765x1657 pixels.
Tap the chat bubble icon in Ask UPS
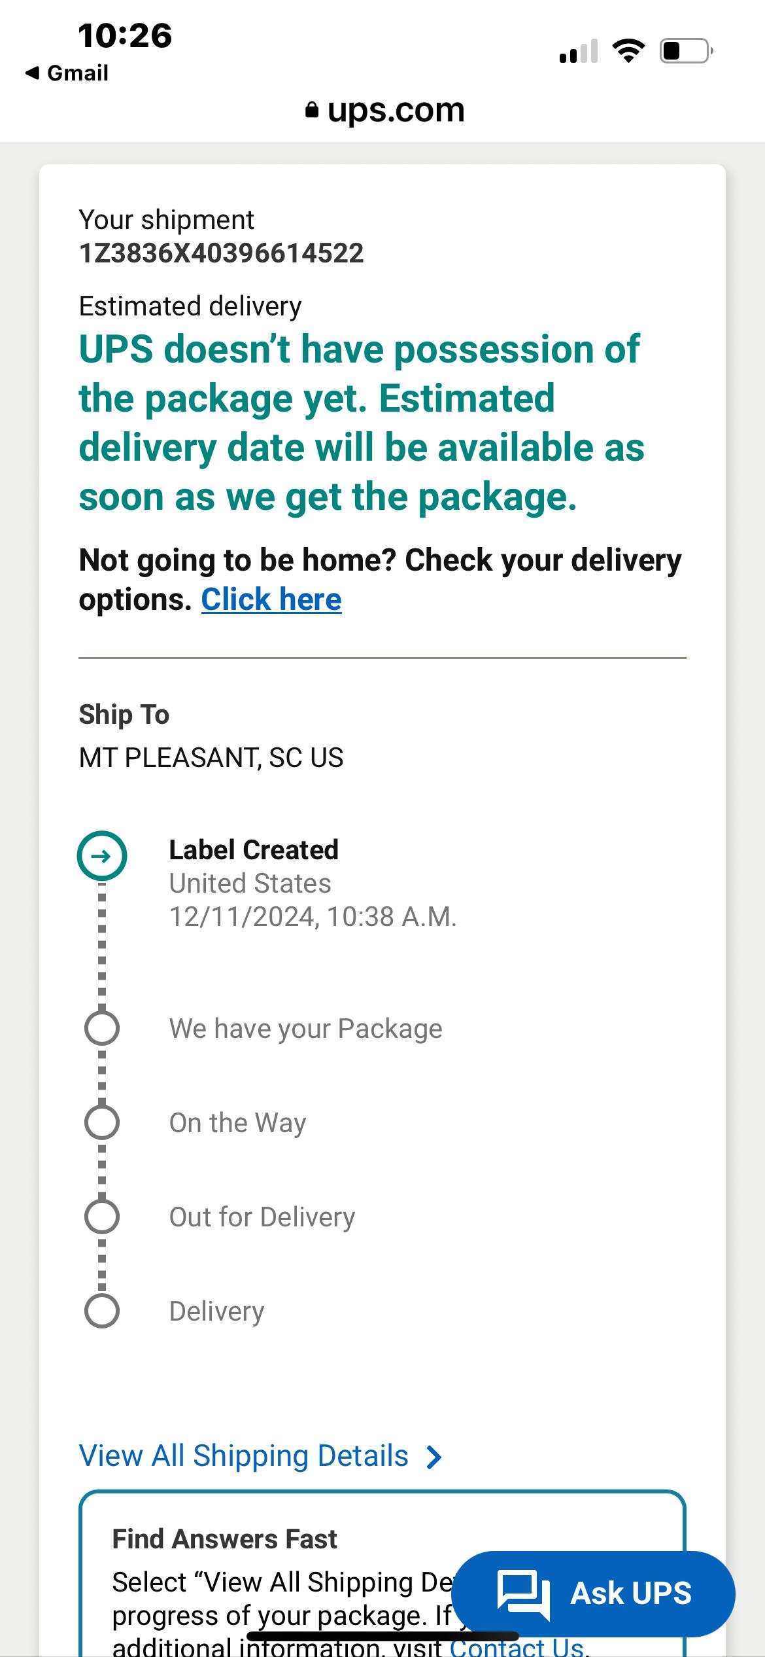click(x=523, y=1594)
